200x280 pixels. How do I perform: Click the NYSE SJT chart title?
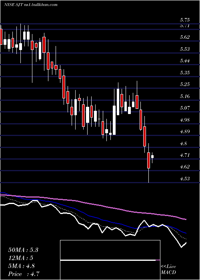(x=31, y=5)
